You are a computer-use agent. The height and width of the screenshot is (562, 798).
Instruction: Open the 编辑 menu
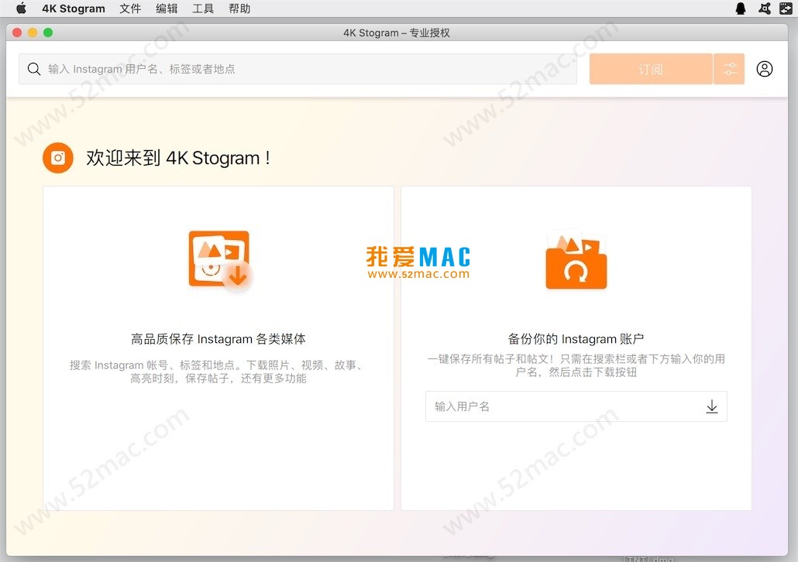click(x=167, y=9)
